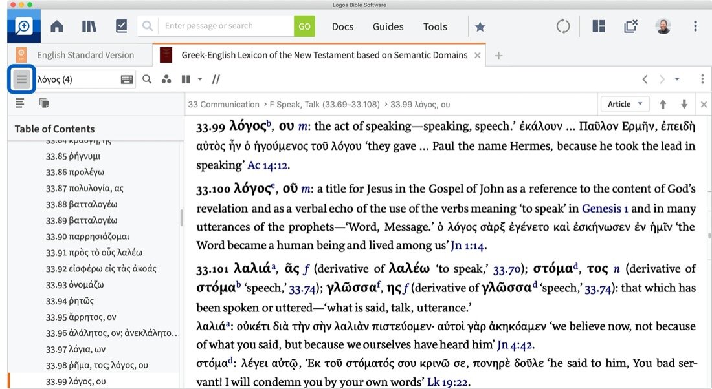Open the Library books icon

pos(89,26)
